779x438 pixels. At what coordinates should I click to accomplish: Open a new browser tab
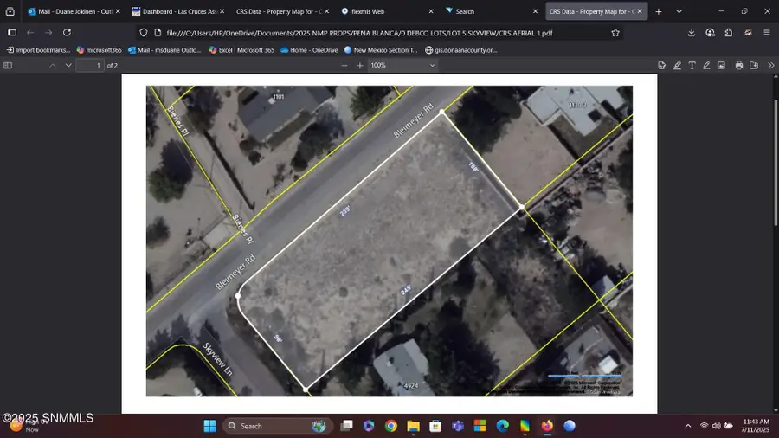point(659,11)
